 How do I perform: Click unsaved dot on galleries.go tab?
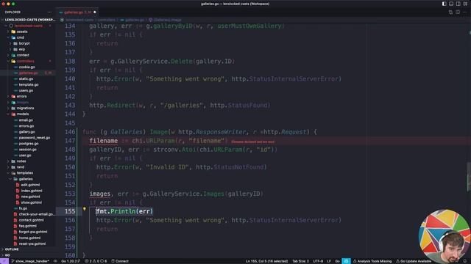(95, 12)
